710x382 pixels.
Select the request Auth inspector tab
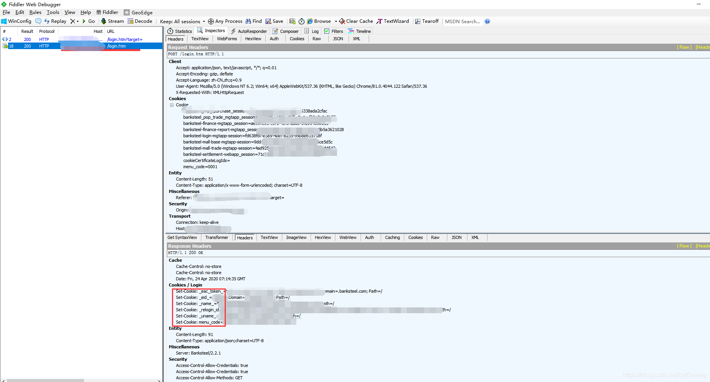click(274, 39)
